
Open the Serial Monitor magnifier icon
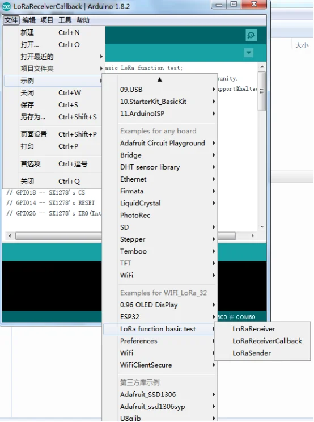point(251,35)
